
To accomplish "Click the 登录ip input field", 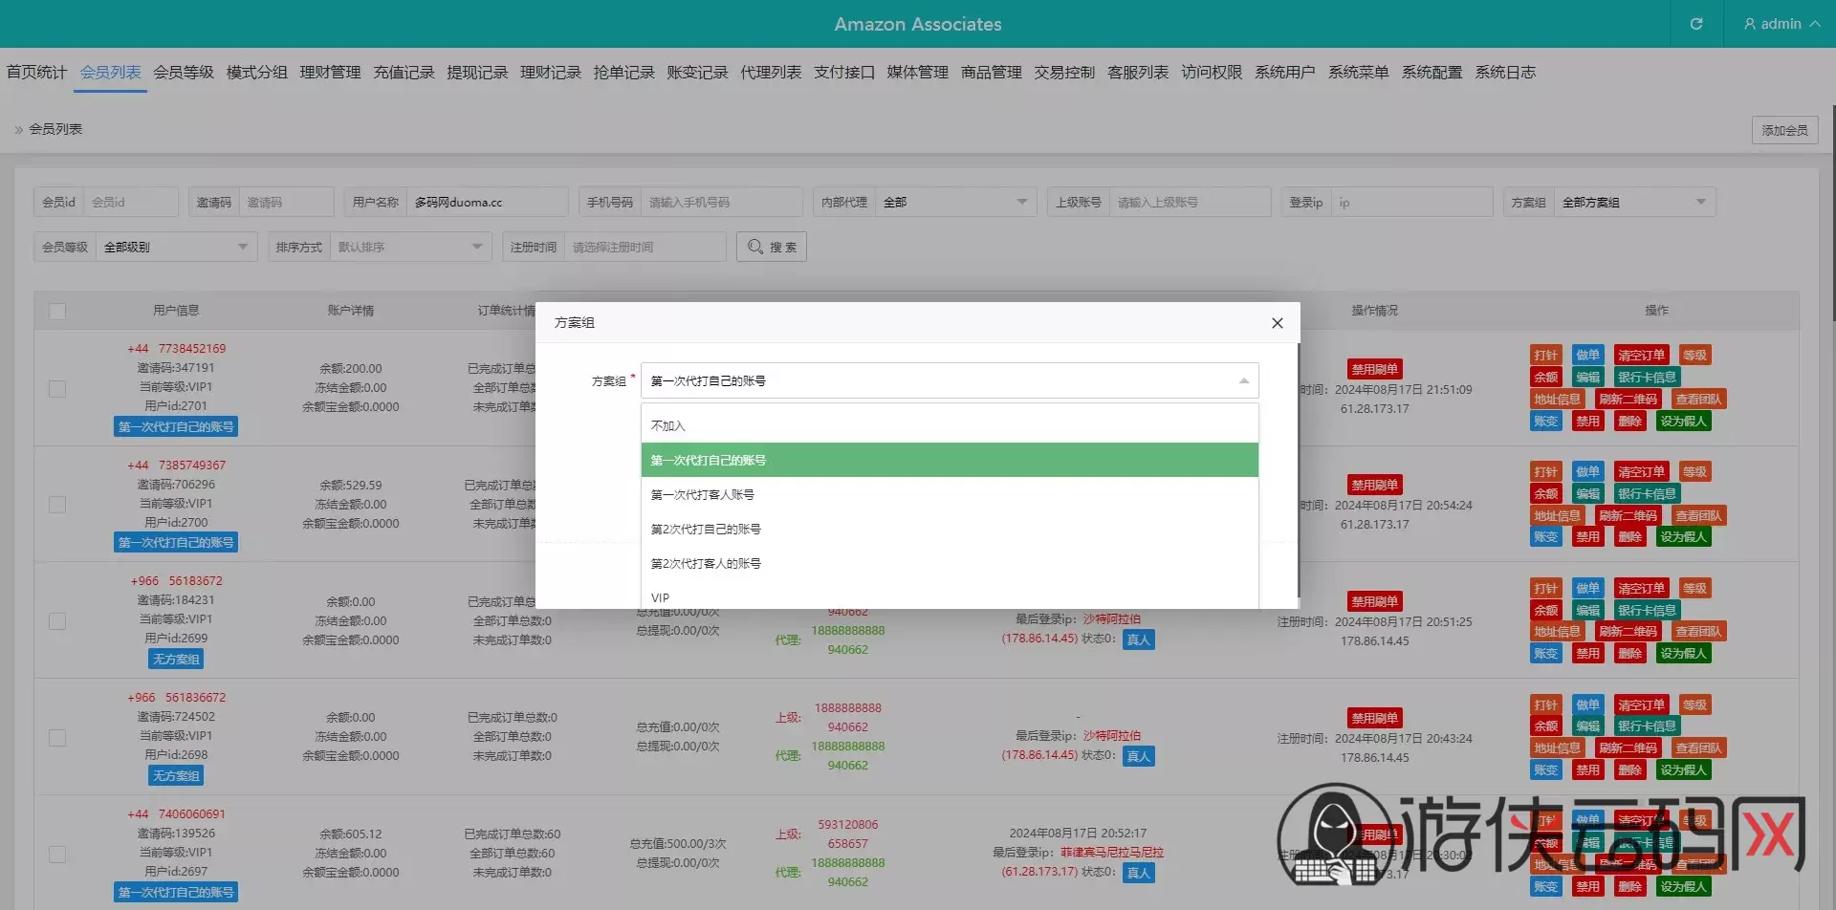I will pos(1411,203).
